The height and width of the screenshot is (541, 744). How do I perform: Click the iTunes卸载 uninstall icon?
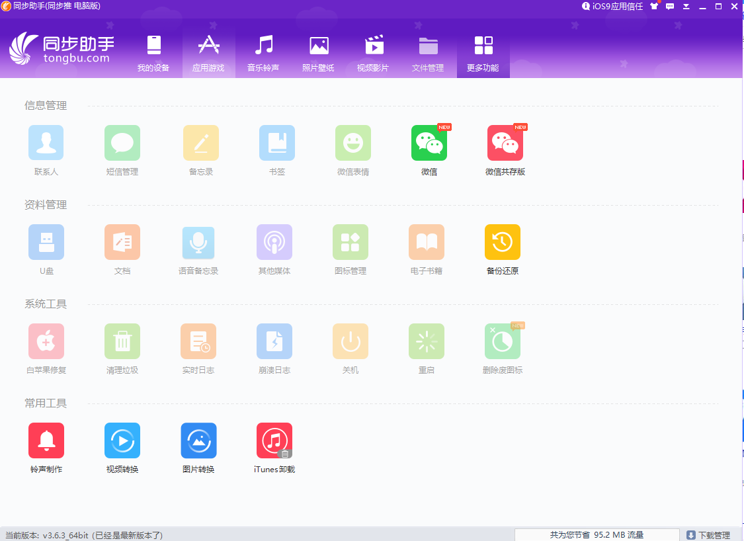pyautogui.click(x=274, y=441)
